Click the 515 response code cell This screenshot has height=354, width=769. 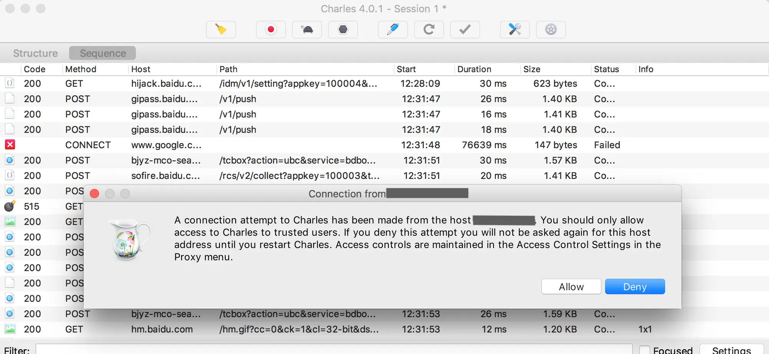pyautogui.click(x=31, y=206)
